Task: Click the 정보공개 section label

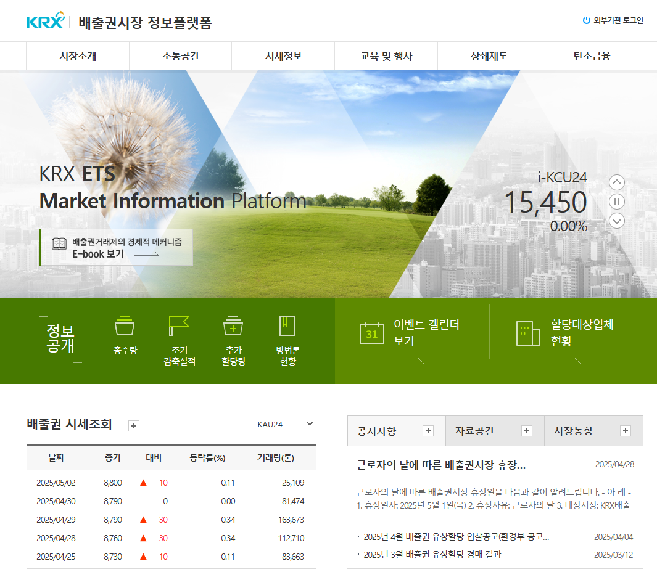Action: coord(60,338)
